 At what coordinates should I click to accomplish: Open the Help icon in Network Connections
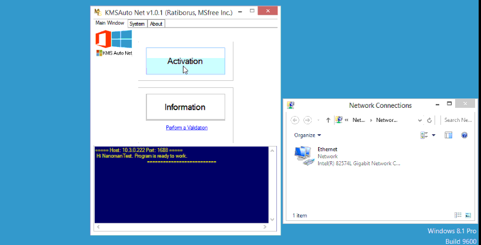tap(465, 135)
